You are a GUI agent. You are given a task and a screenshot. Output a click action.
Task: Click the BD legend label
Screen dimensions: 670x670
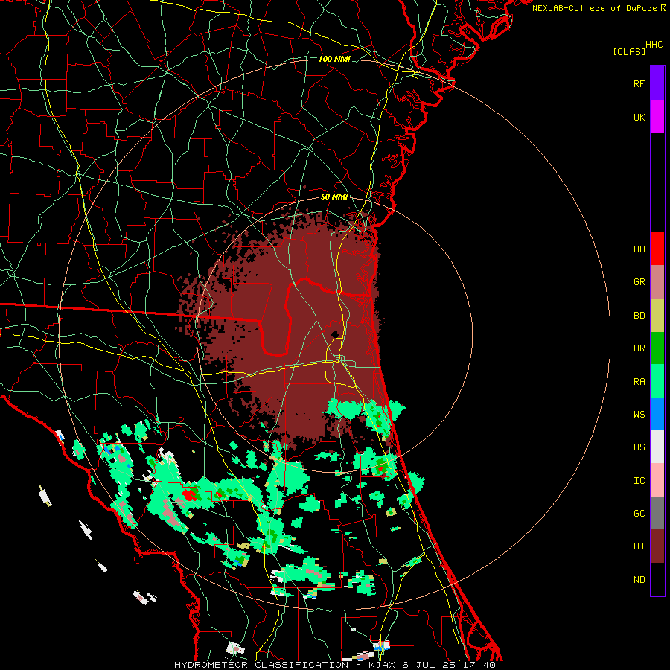[x=639, y=316]
